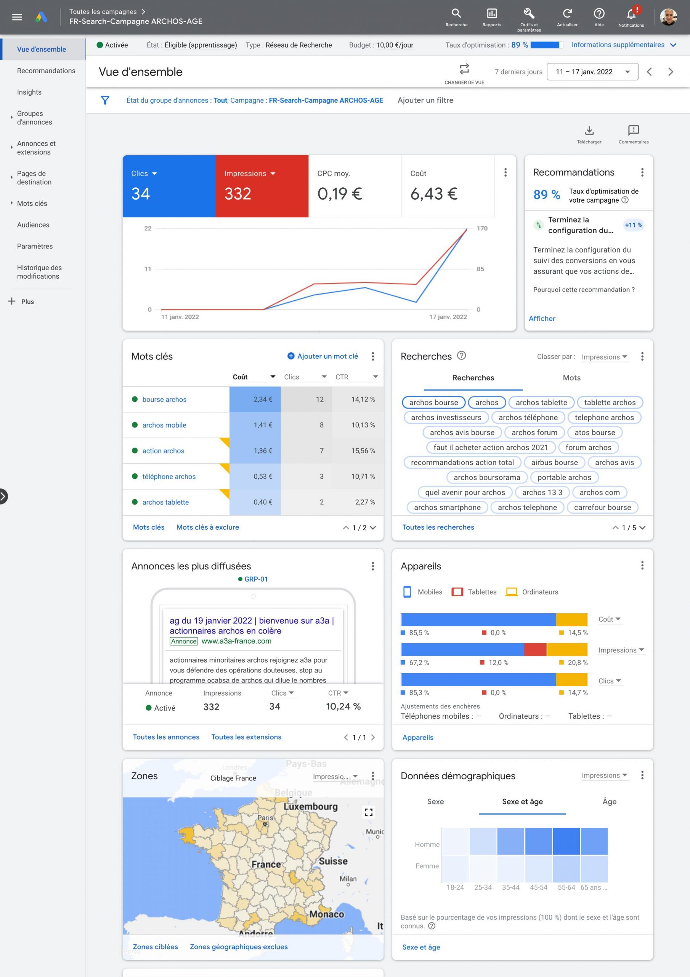Screen dimensions: 690x977
Task: Open the Impressions metric dropdown in scorecard
Action: pos(250,173)
